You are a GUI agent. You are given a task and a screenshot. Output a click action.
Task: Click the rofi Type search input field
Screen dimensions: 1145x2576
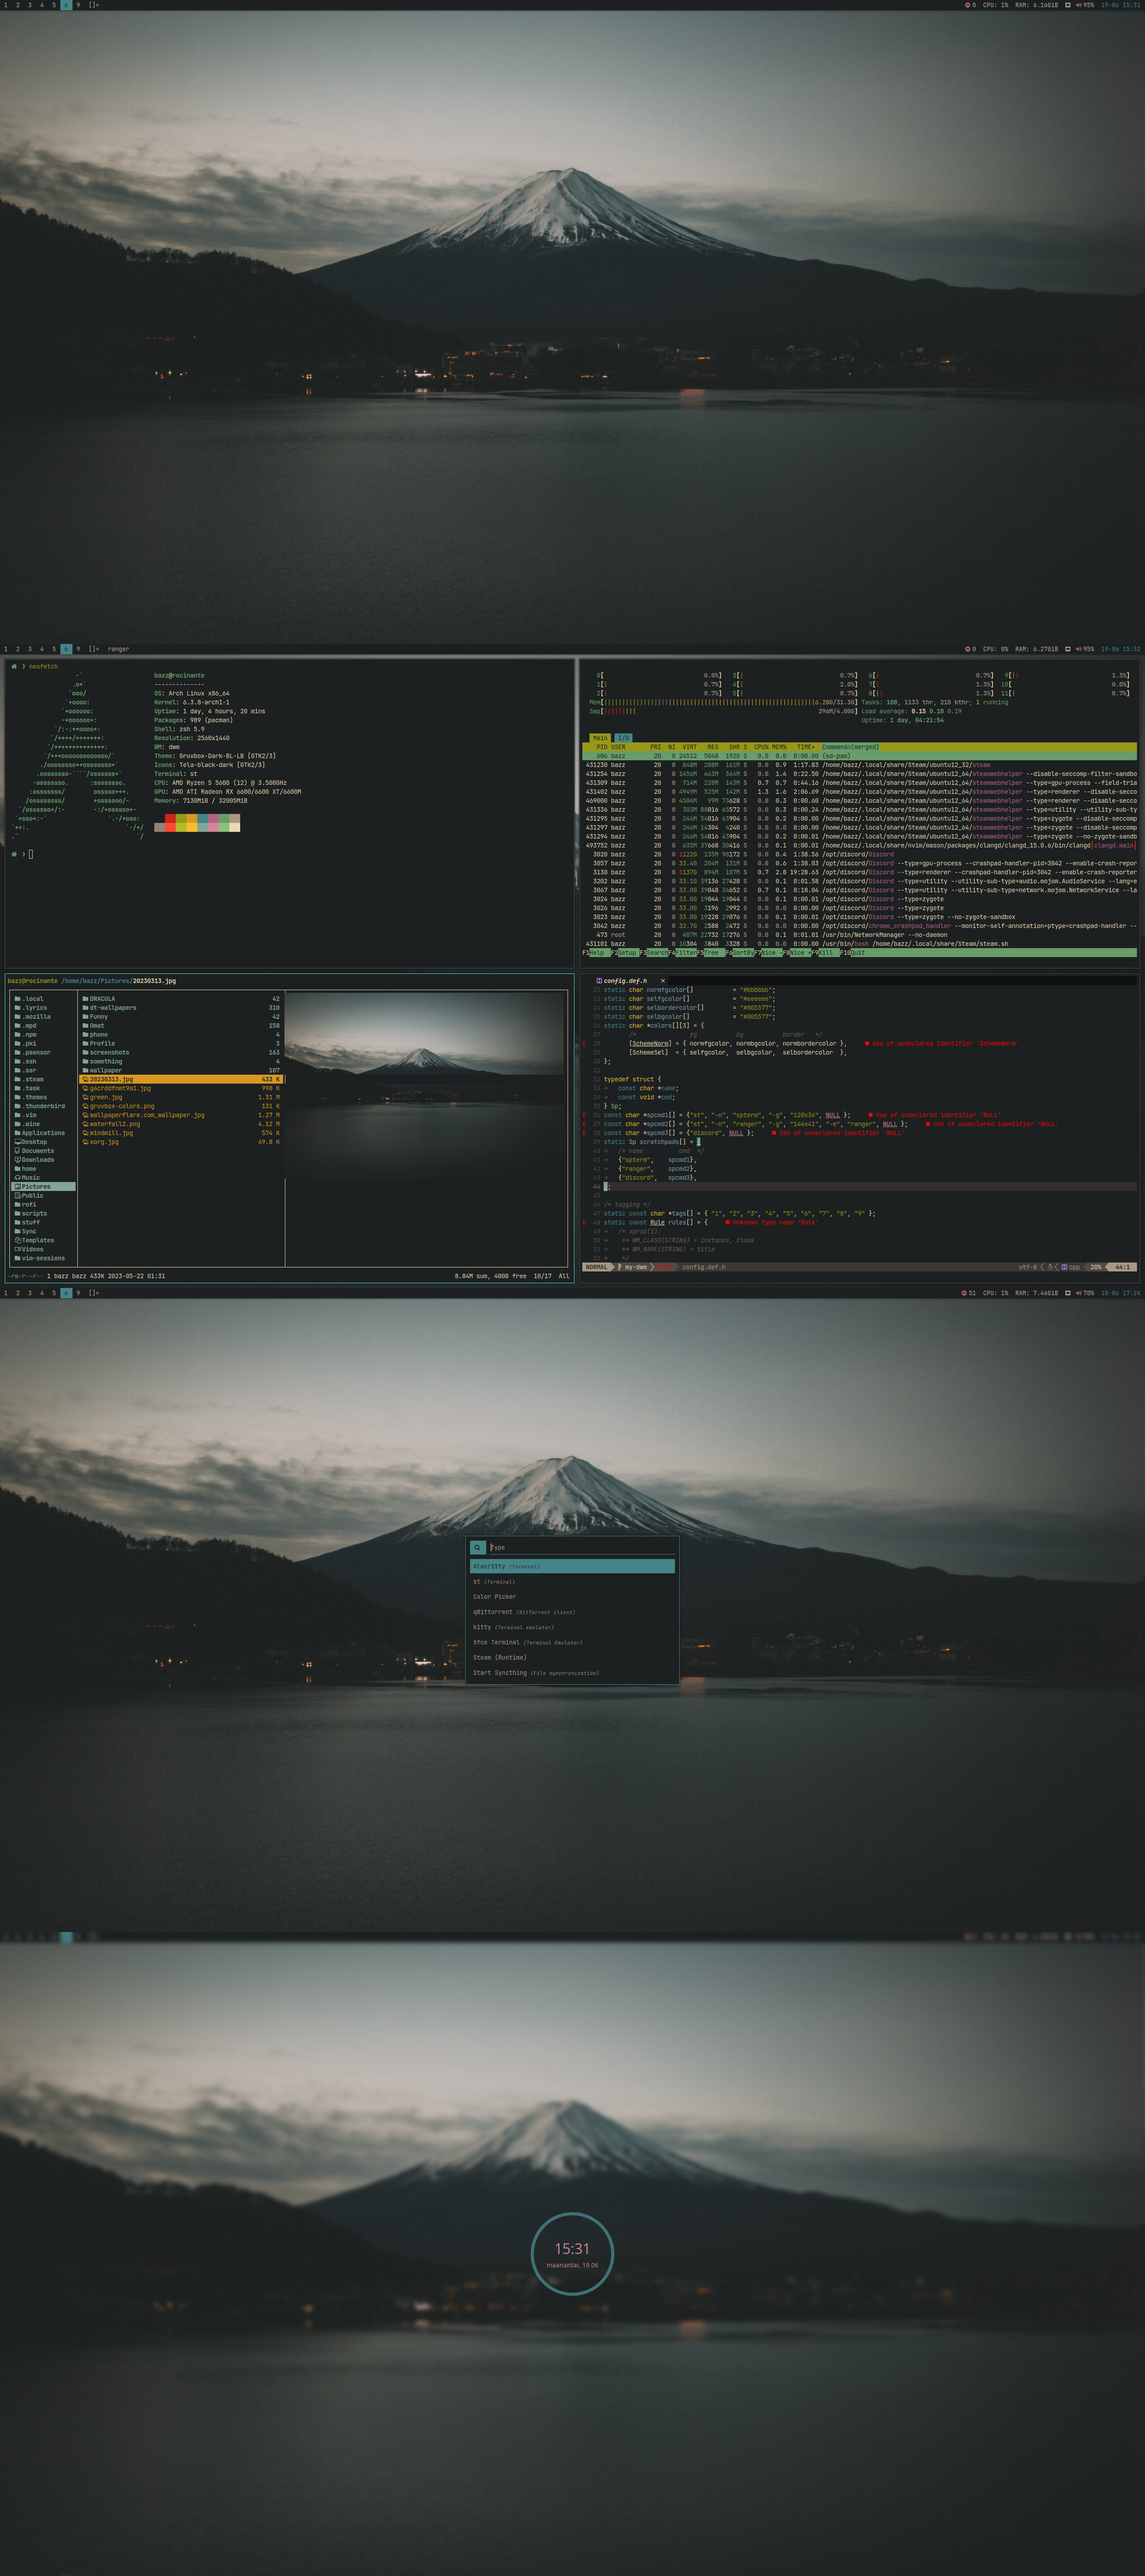tap(581, 1547)
